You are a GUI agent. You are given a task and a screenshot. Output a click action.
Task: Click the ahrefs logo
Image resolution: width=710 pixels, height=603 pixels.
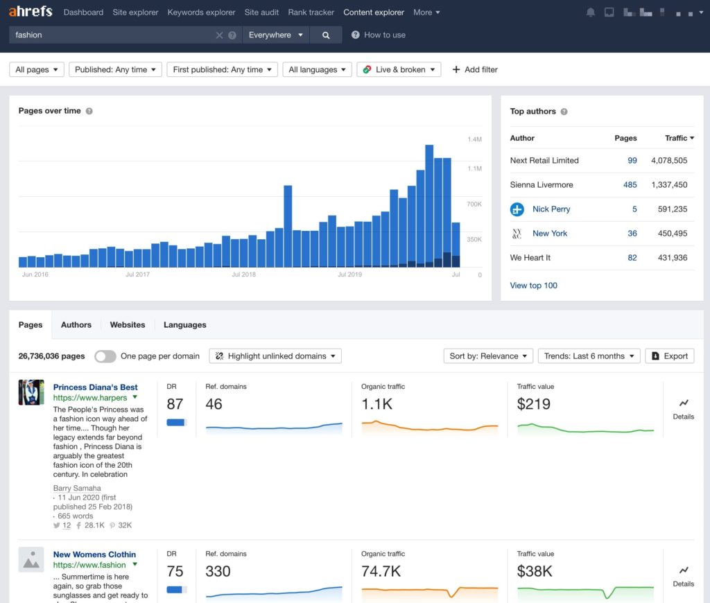point(31,11)
